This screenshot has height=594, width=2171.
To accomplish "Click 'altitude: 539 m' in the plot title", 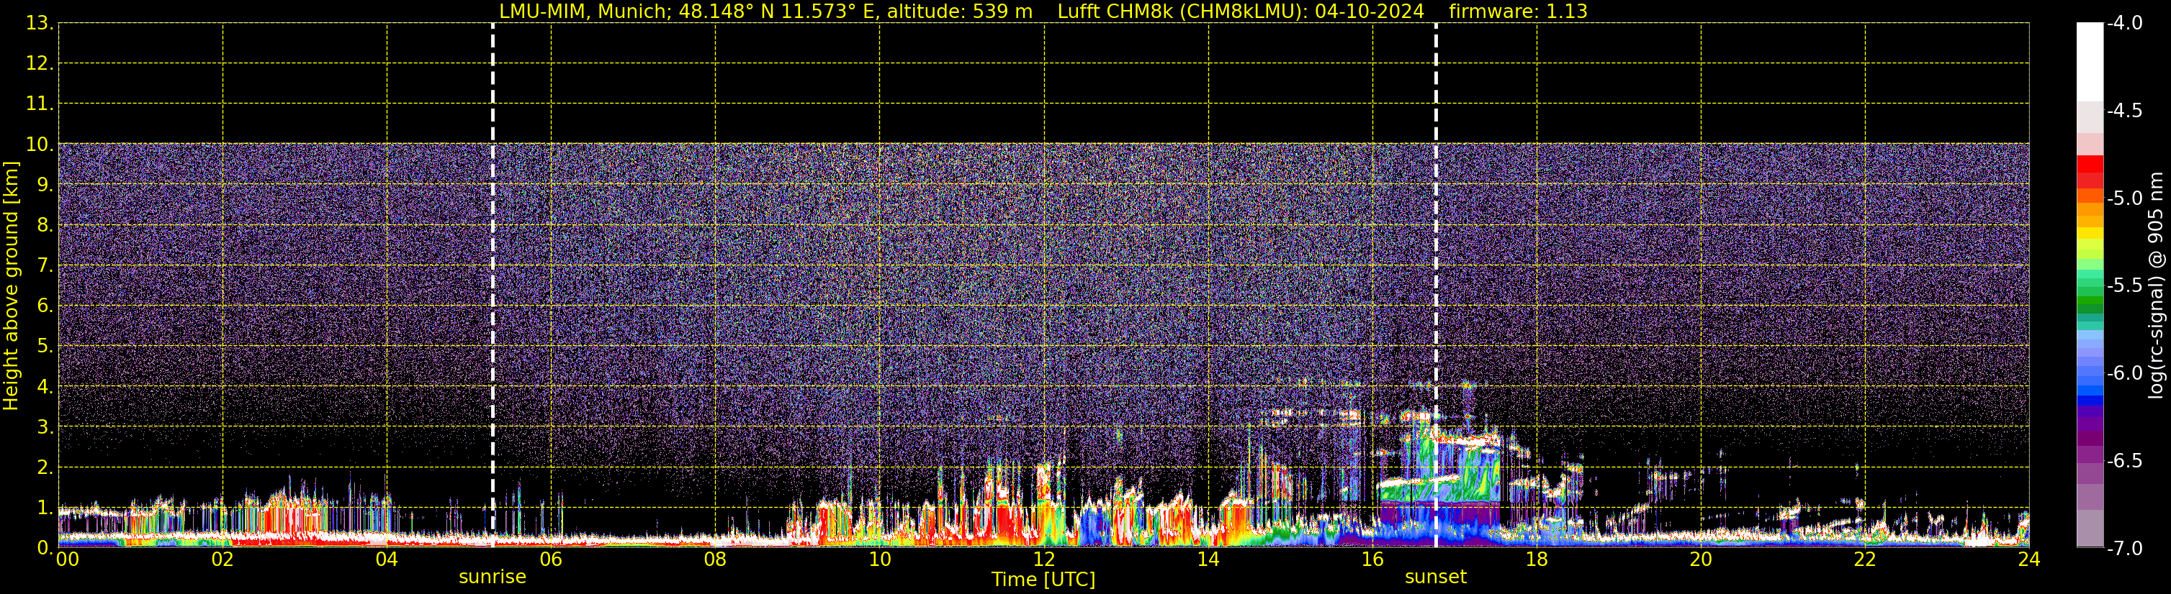I will coord(959,12).
